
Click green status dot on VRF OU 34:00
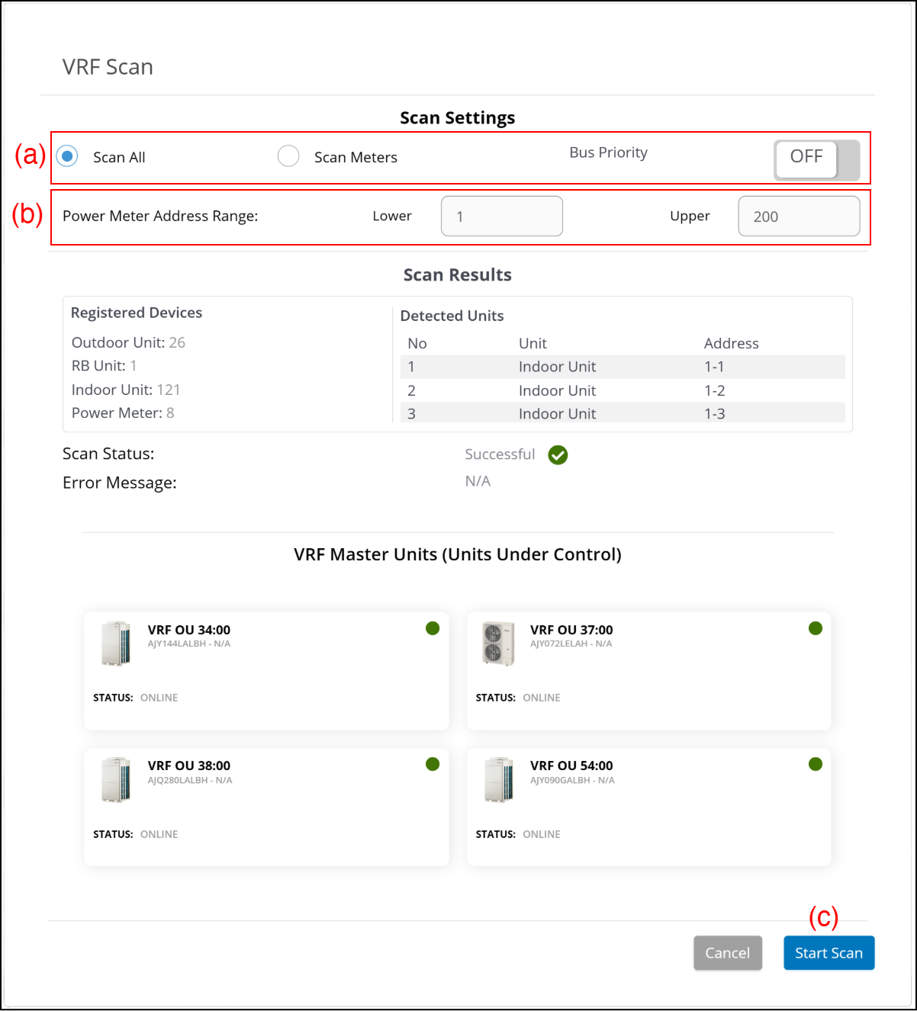pos(433,628)
